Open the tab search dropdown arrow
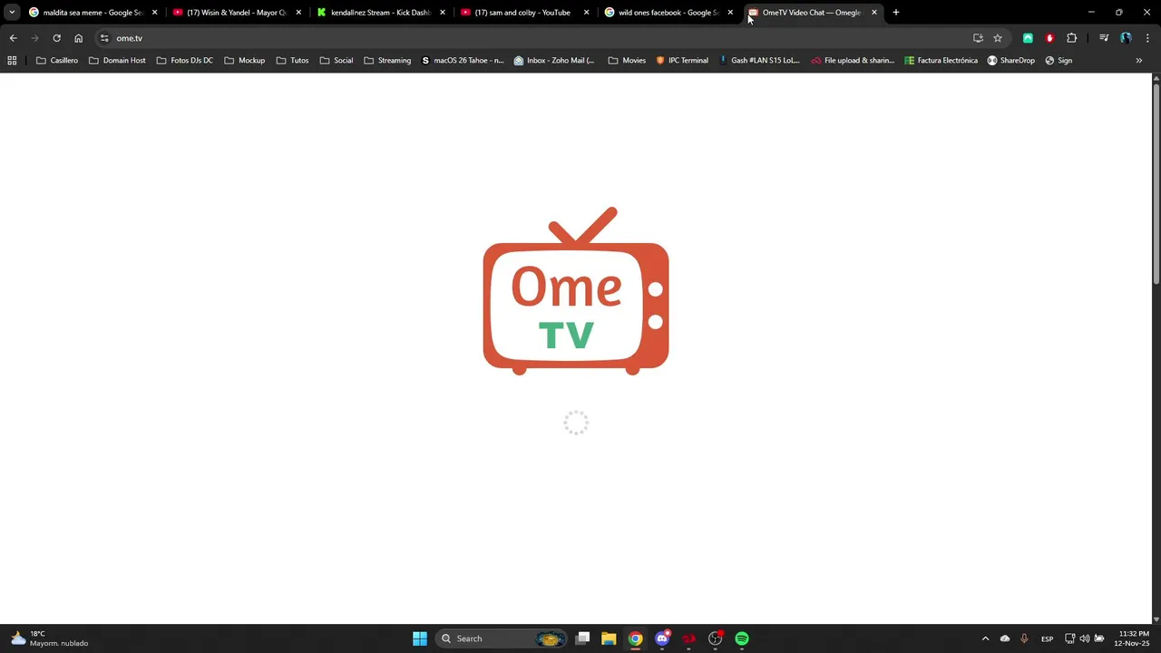Viewport: 1161px width, 653px height. [x=12, y=13]
